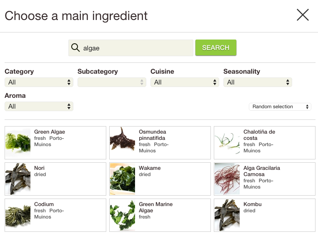Open the Subcategory dropdown
This screenshot has height=236, width=318.
click(112, 82)
